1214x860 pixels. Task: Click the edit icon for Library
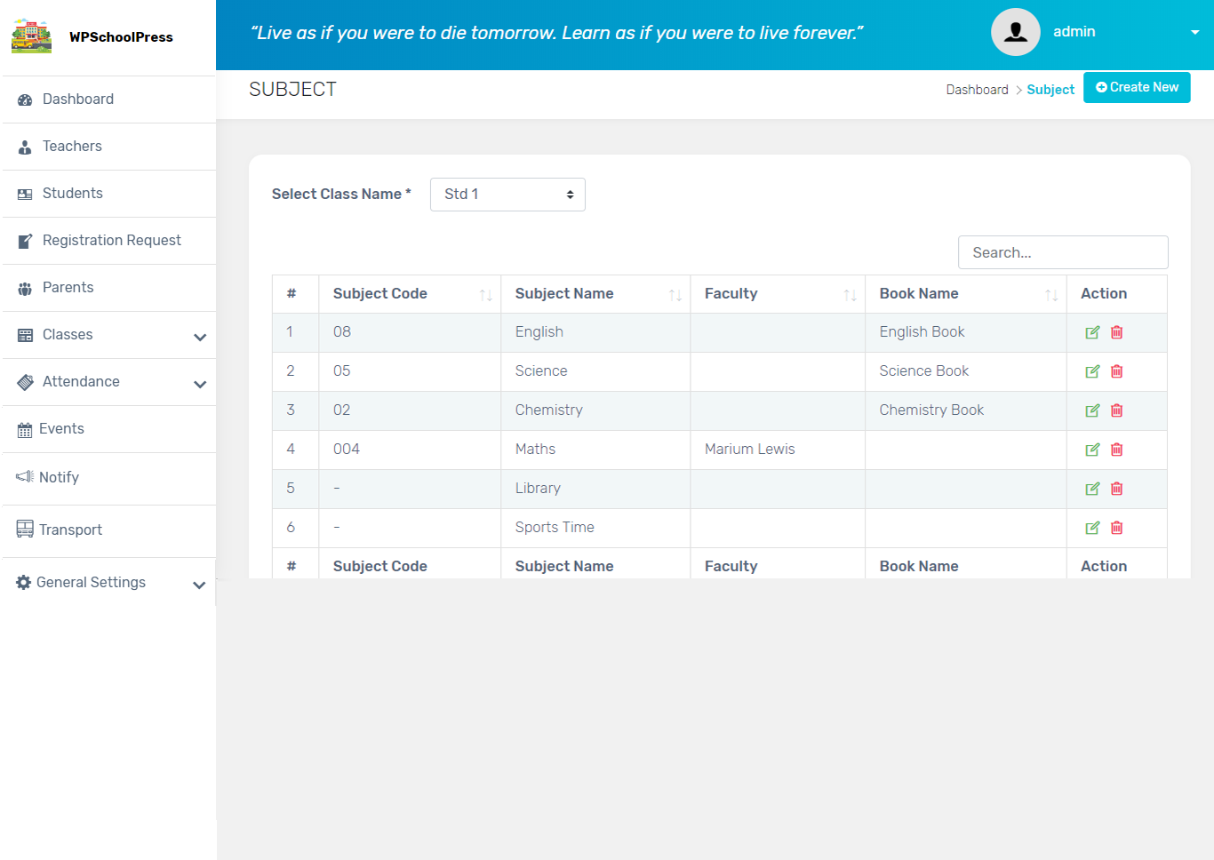pyautogui.click(x=1092, y=489)
